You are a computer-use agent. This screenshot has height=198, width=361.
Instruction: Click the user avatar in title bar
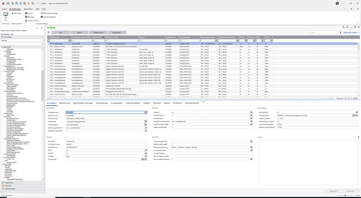point(338,3)
